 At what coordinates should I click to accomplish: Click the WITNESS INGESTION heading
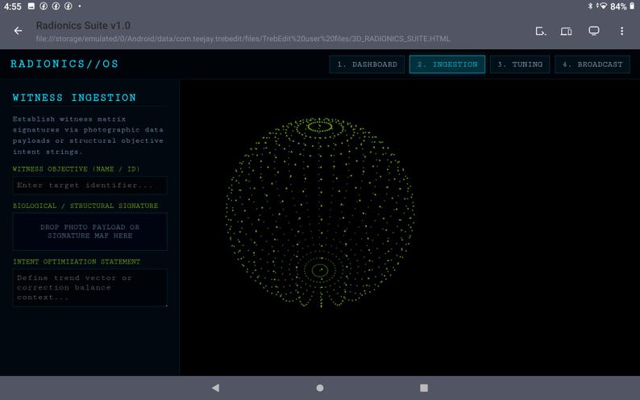[x=74, y=98]
